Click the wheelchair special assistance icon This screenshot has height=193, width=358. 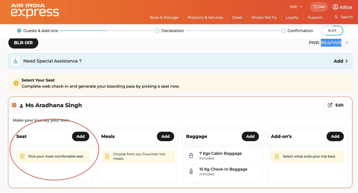tap(16, 61)
